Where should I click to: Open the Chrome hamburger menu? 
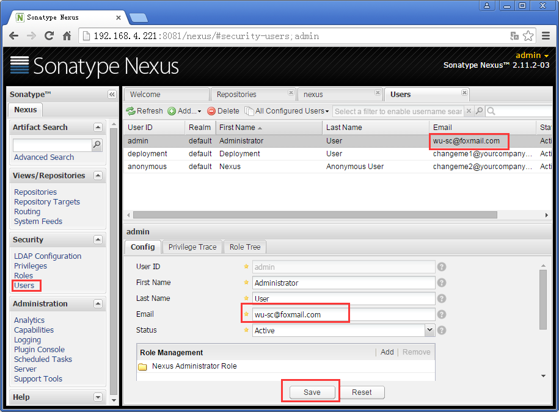click(x=546, y=35)
